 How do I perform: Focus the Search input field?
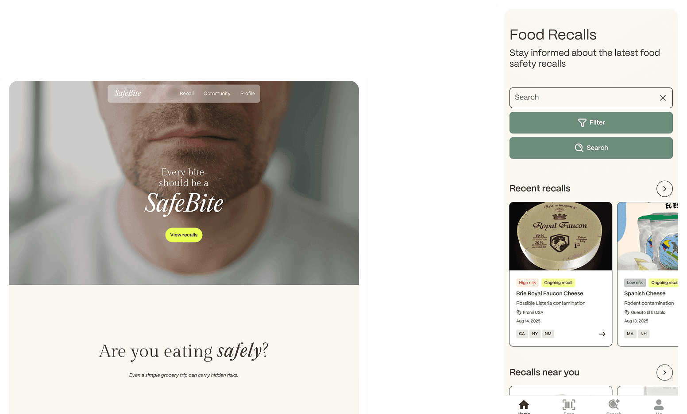pyautogui.click(x=584, y=98)
